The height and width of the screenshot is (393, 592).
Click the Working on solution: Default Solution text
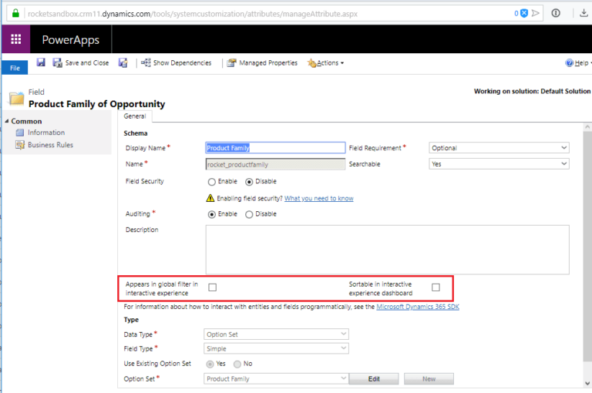(532, 91)
